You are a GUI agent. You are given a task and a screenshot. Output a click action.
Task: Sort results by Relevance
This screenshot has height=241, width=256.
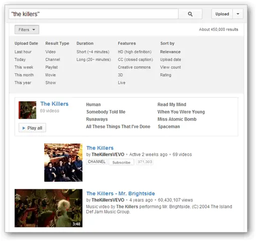pos(170,52)
